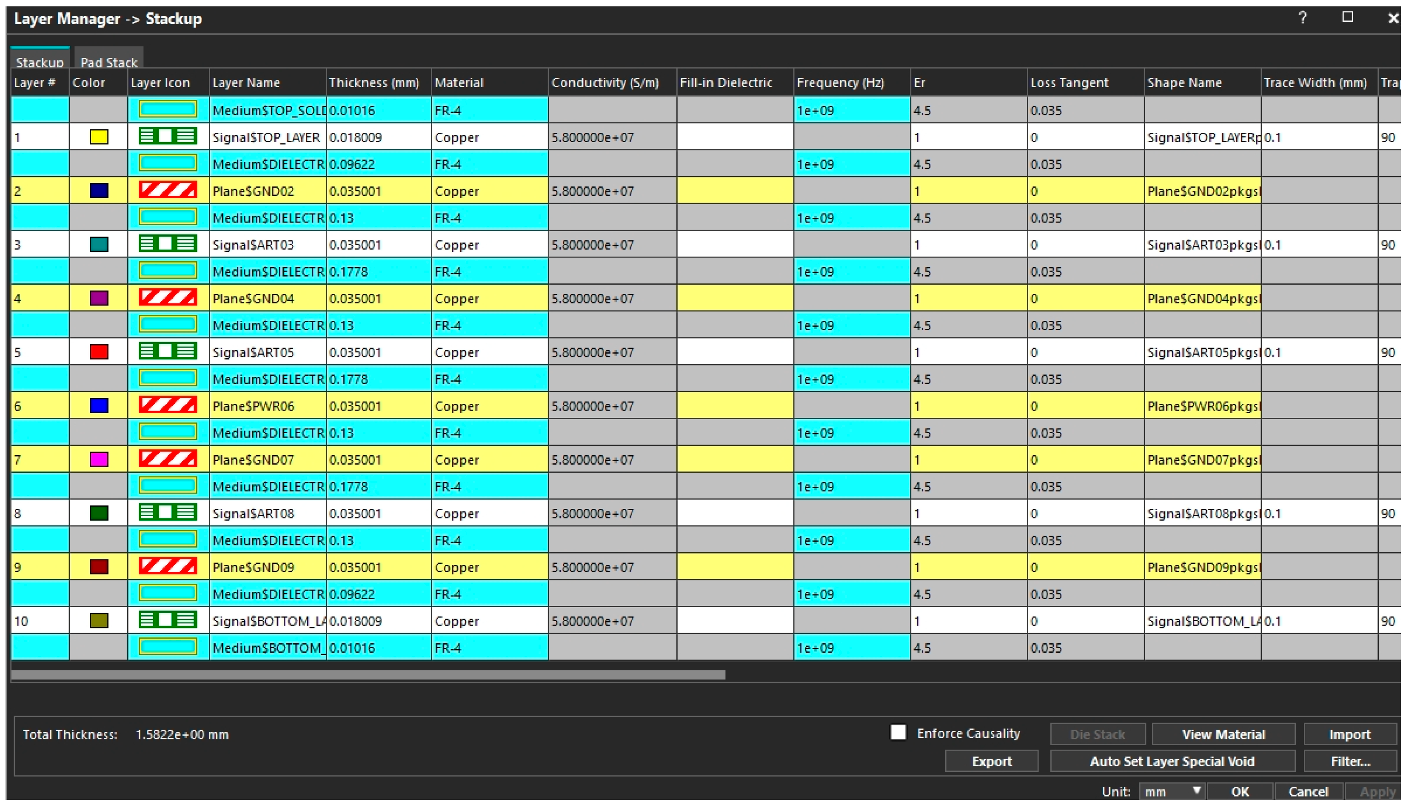Click the Export button
The height and width of the screenshot is (805, 1406).
coord(992,761)
